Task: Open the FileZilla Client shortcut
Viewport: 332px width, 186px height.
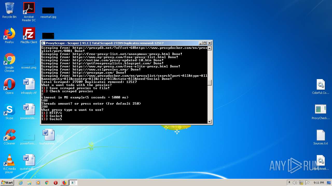Action: point(29,36)
